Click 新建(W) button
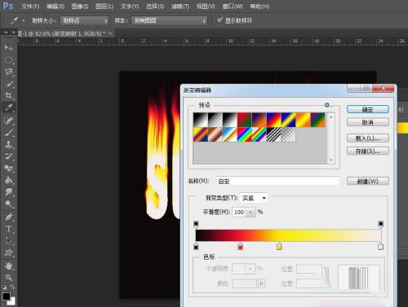The height and width of the screenshot is (307, 408). coord(368,181)
